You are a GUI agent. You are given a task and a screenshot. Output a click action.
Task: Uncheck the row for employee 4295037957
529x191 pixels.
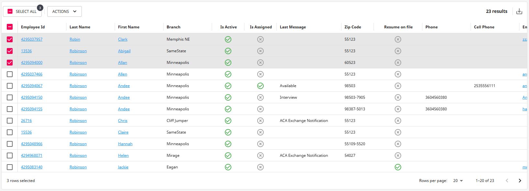[x=10, y=39]
